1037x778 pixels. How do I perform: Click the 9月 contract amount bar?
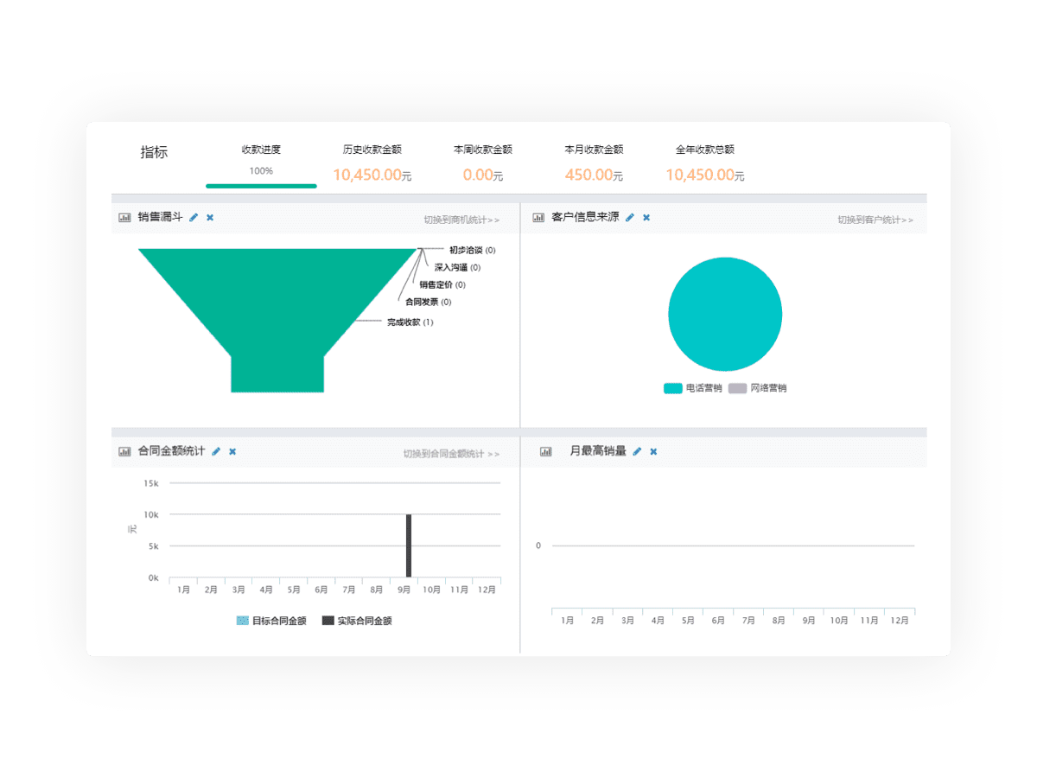point(409,545)
